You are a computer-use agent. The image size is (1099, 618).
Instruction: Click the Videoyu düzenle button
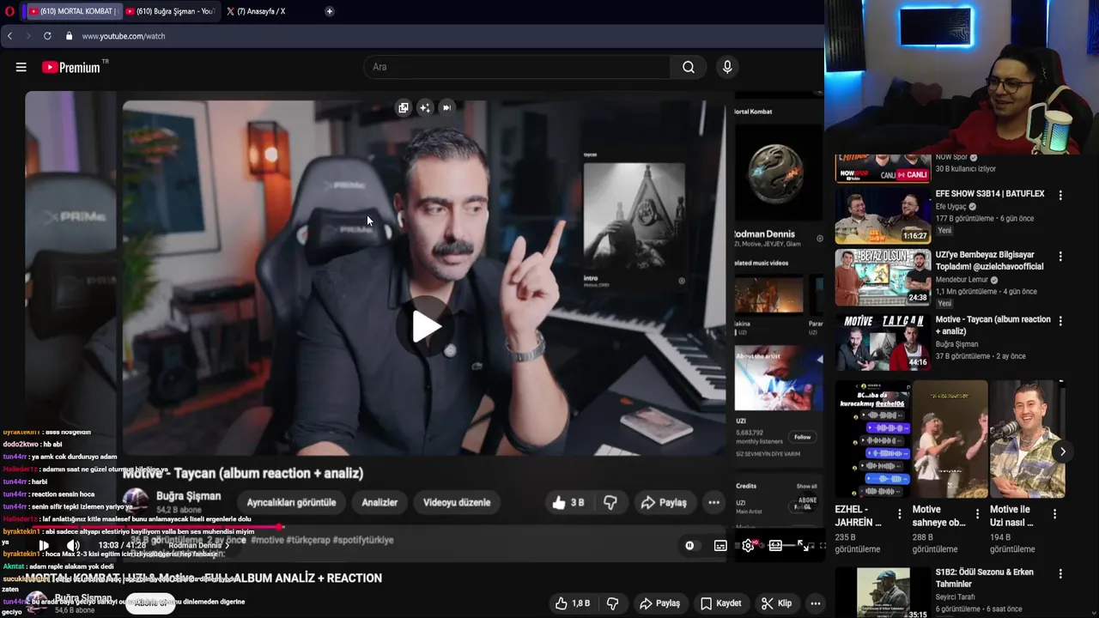tap(457, 502)
